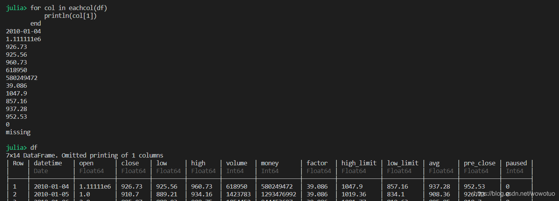Click the 'Int64' type label under paused
This screenshot has height=201, width=559.
tap(515, 171)
